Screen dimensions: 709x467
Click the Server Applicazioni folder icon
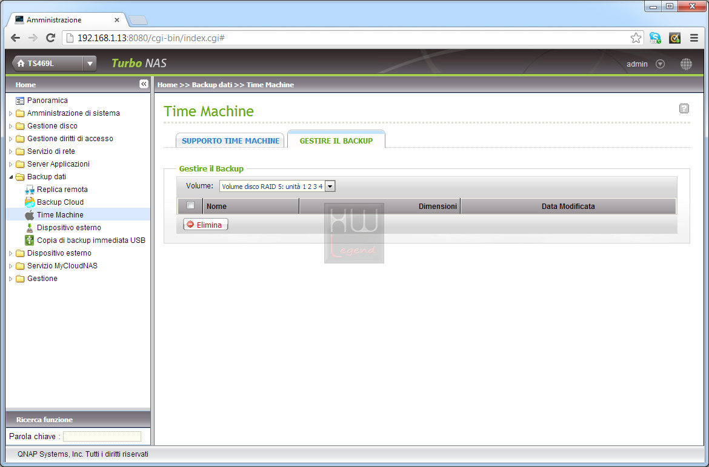20,164
